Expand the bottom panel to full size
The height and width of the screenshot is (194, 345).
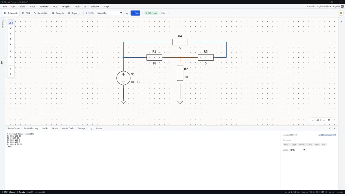330,128
